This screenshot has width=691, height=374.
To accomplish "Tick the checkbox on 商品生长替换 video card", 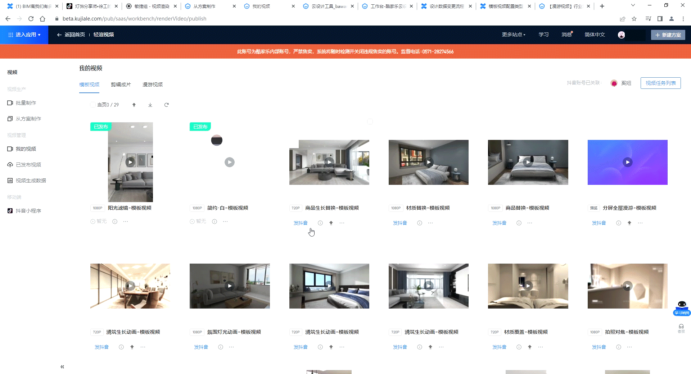I will point(370,122).
